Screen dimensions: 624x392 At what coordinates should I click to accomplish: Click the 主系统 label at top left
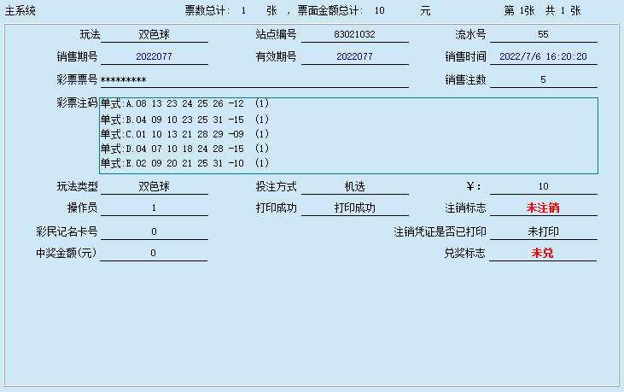20,11
